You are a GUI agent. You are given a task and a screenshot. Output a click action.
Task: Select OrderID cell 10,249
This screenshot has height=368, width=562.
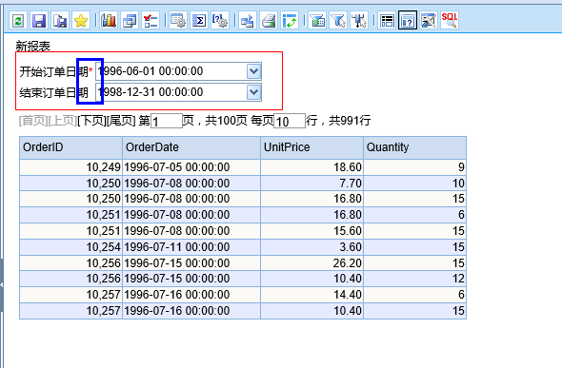(71, 167)
